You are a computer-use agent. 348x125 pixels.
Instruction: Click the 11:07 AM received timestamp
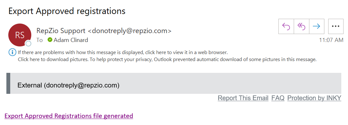coord(331,40)
